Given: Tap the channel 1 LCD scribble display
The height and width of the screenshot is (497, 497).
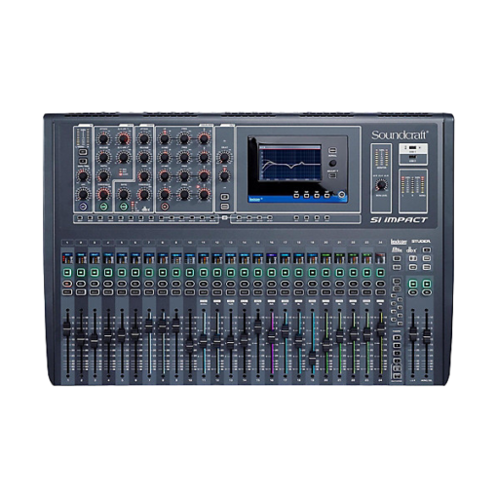Looking at the screenshot, I should tap(67, 258).
